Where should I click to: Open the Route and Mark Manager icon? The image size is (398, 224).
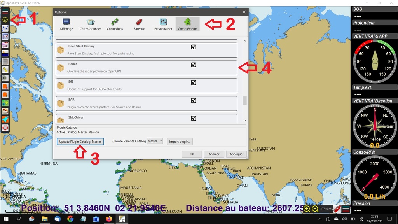pyautogui.click(x=5, y=37)
